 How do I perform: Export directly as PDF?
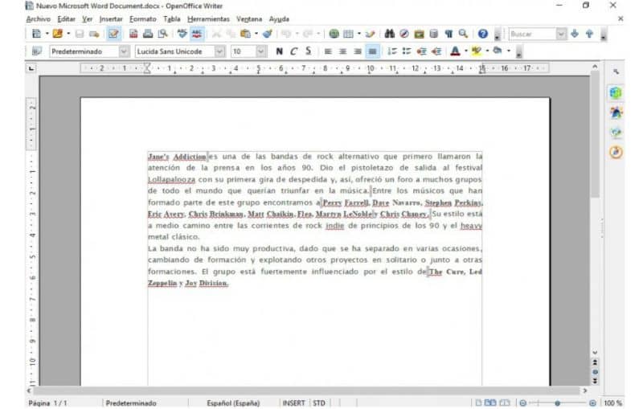pyautogui.click(x=133, y=34)
